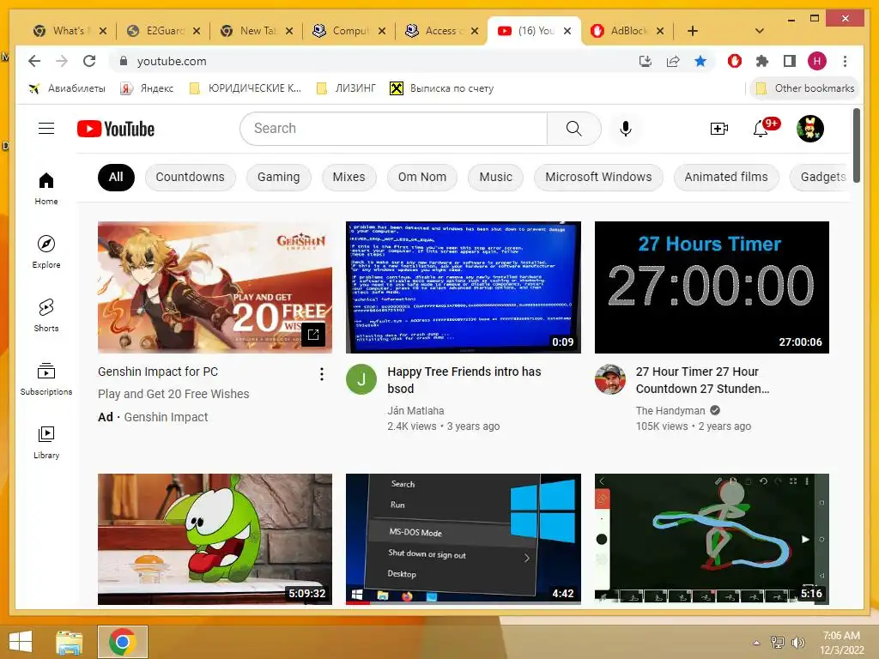Open the Яндекс bookmark

(147, 88)
